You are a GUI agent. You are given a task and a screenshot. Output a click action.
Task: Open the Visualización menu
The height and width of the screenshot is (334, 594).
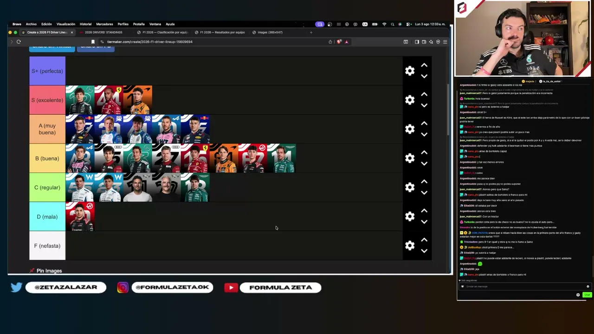(x=66, y=24)
